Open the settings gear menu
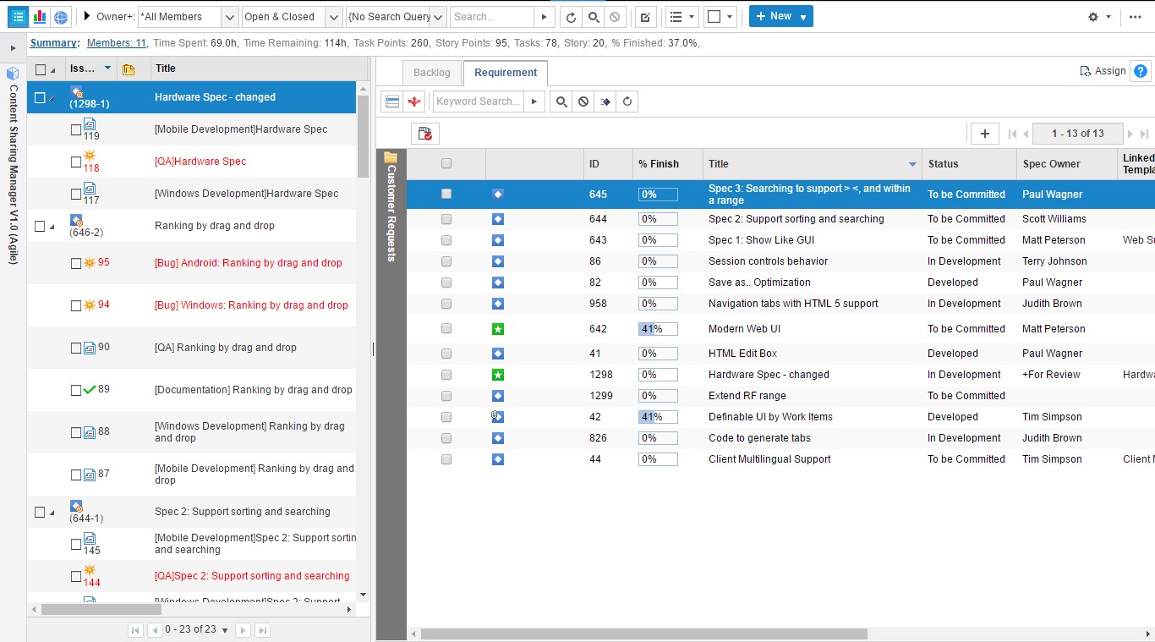The height and width of the screenshot is (642, 1155). (1093, 17)
